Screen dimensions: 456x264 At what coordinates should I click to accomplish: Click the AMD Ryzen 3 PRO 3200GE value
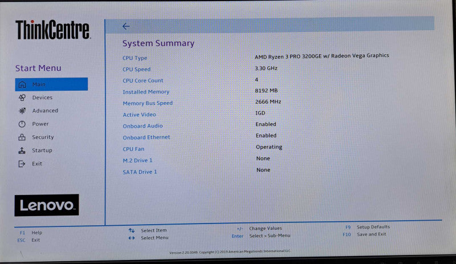click(321, 56)
